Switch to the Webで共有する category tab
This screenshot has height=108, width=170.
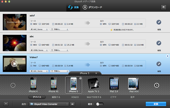click(x=94, y=97)
